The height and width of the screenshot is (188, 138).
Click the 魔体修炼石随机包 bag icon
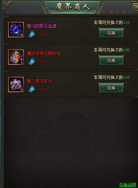[x=16, y=57]
